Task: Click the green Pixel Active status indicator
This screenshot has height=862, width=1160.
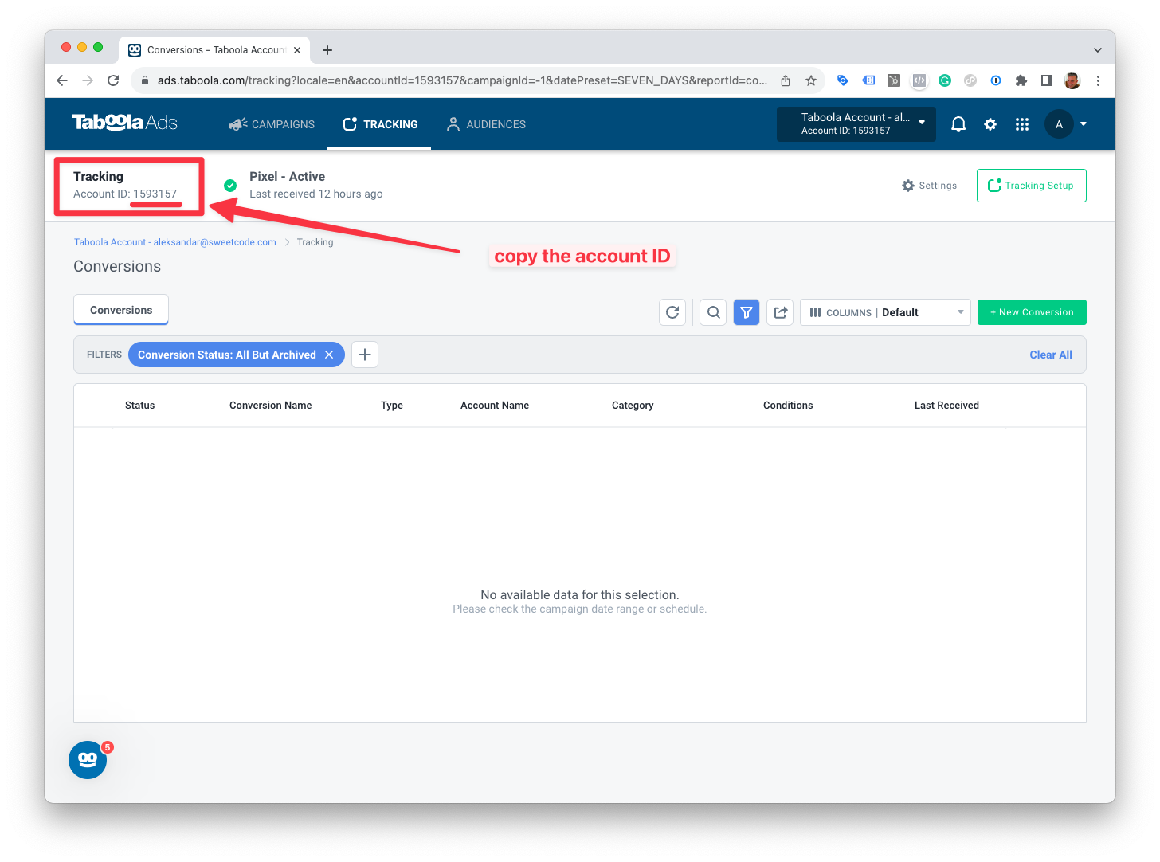Action: coord(229,185)
